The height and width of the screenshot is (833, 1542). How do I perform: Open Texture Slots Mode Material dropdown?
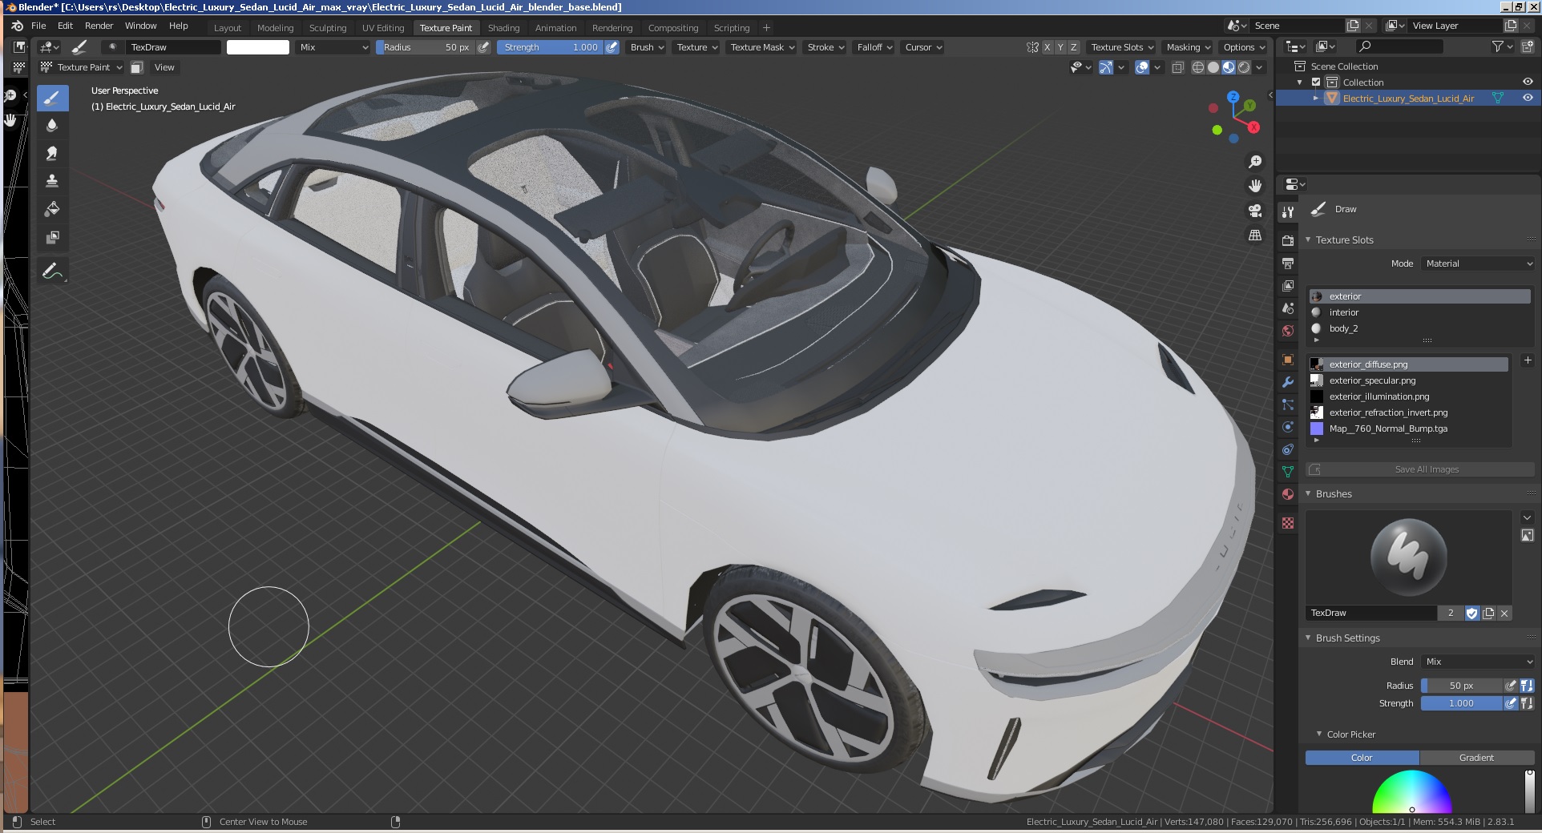coord(1478,264)
